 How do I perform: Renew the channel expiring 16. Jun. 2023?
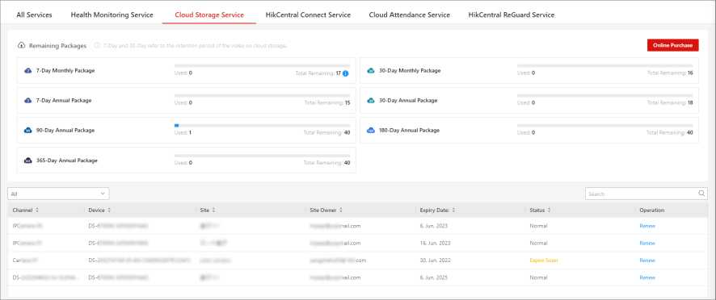pyautogui.click(x=647, y=243)
